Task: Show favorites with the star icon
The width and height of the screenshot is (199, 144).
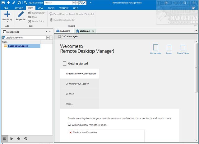Action: click(x=18, y=139)
